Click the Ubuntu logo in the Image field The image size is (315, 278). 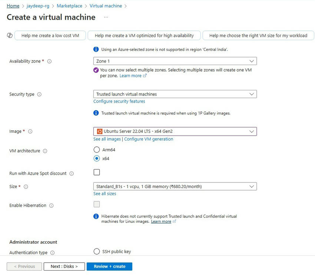click(99, 131)
